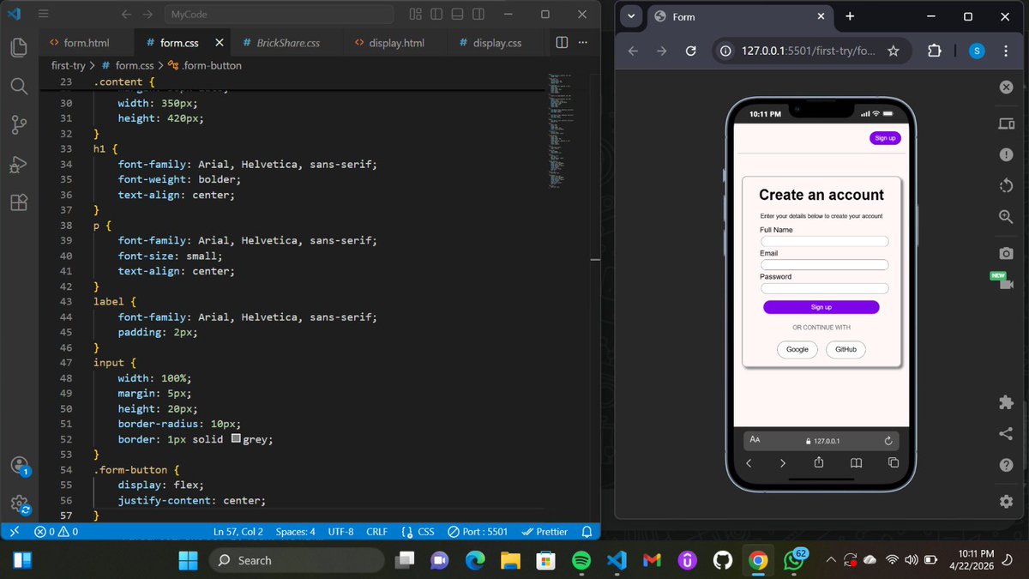Open the Chrome tab search dropdown
Image resolution: width=1029 pixels, height=579 pixels.
click(x=631, y=16)
